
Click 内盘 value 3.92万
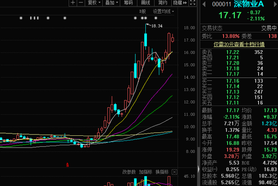tap(269, 156)
